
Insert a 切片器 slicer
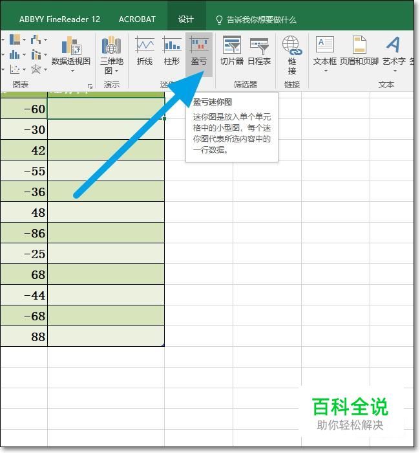pos(232,50)
